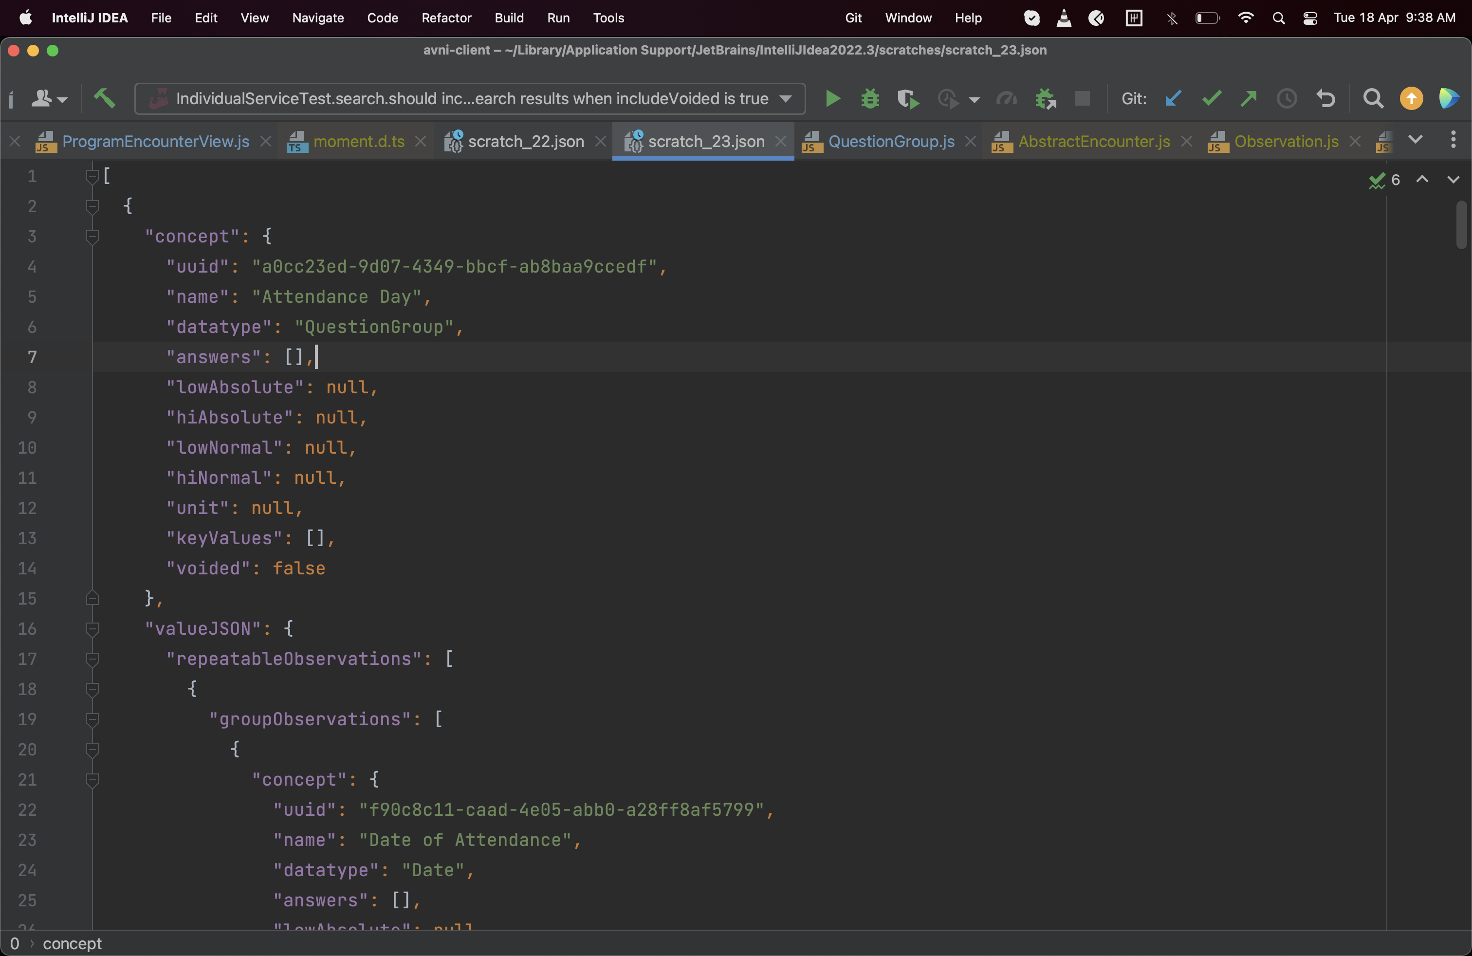
Task: Collapse the root array fold marker on line 1
Action: 92,177
